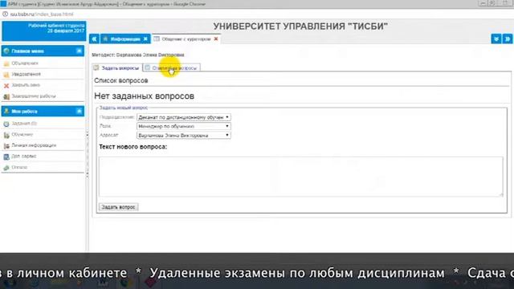Viewport: 514px width, 289px height.
Task: Click the site info icon in address bar
Action: pos(5,14)
